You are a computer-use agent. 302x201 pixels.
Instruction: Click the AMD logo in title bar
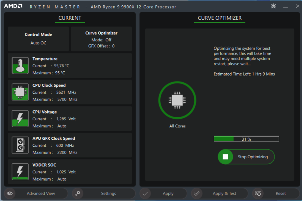pos(13,6)
